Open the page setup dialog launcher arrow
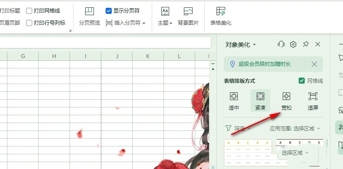The height and width of the screenshot is (169, 343). [70, 30]
